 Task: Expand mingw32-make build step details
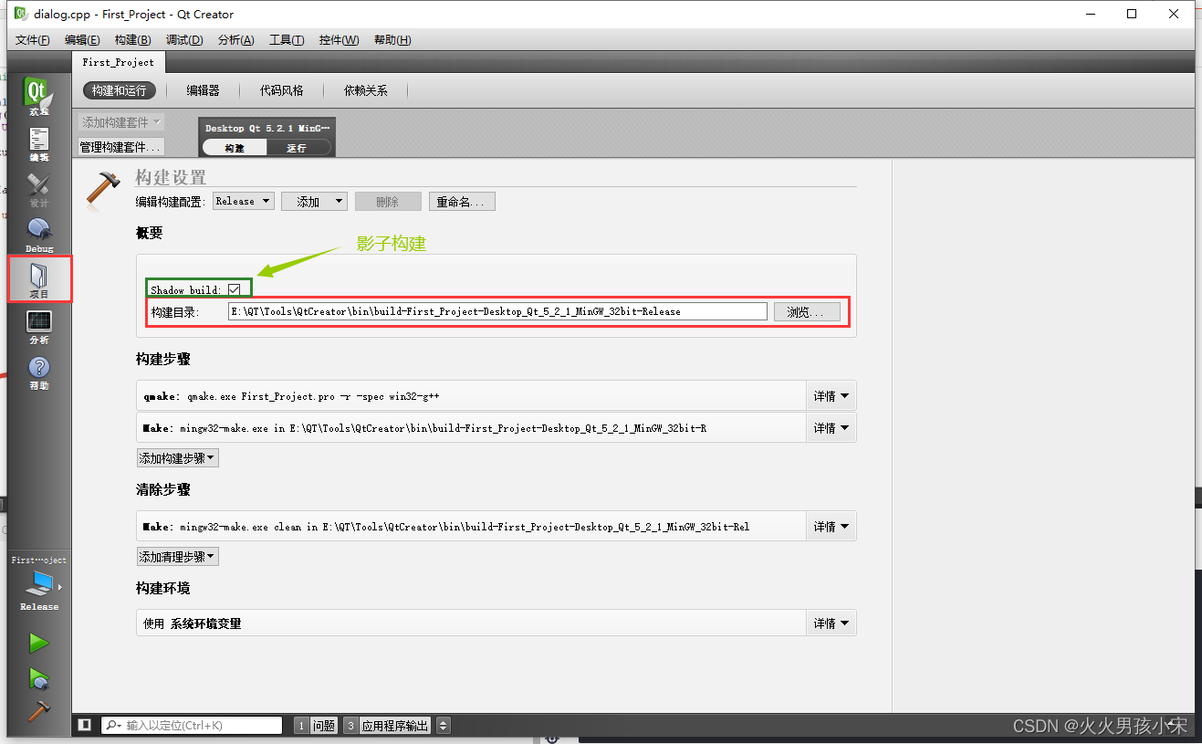coord(831,427)
